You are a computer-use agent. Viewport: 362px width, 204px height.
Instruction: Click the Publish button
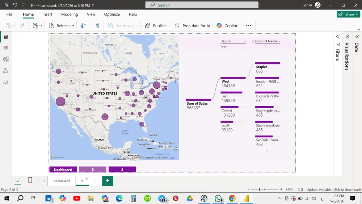[155, 26]
